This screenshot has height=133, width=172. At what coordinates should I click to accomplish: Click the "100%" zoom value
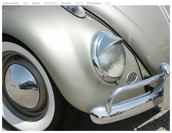[x=79, y=3]
